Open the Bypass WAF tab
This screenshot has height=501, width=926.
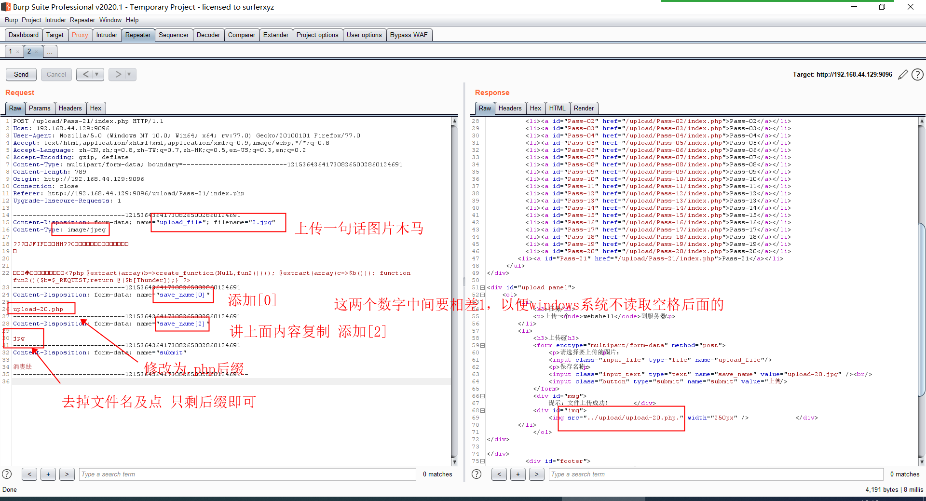point(409,35)
